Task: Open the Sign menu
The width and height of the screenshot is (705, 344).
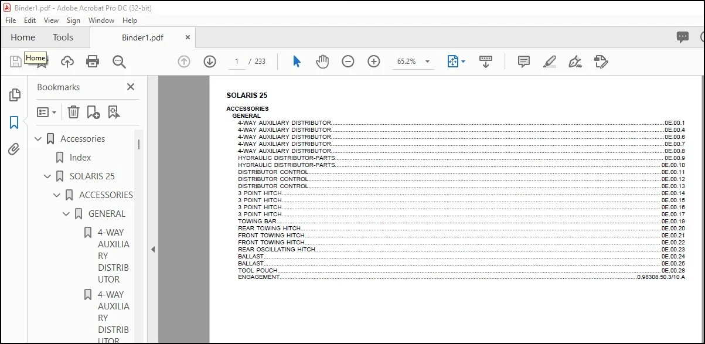Action: (73, 21)
